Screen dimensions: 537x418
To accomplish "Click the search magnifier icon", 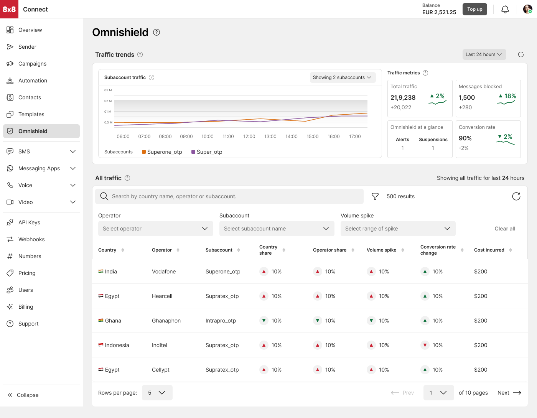I will pos(104,196).
